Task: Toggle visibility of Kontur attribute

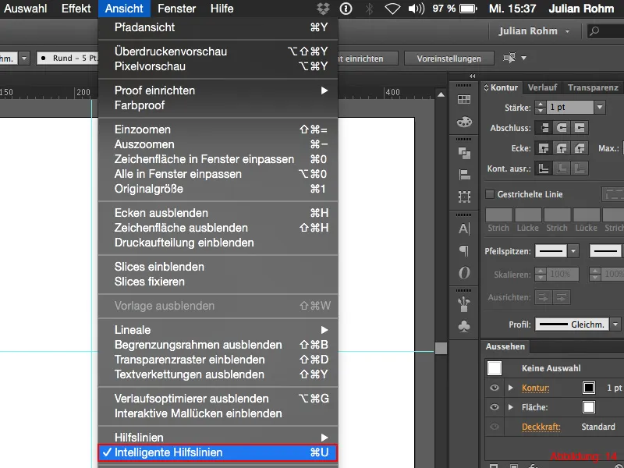Action: pos(495,388)
